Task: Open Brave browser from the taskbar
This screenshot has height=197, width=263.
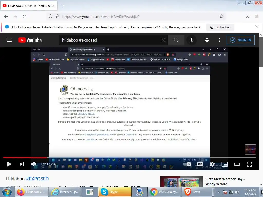Action: 197,192
